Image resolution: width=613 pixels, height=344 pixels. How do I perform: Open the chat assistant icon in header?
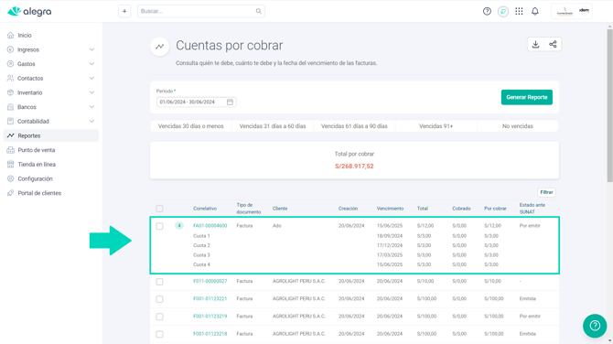coord(503,11)
